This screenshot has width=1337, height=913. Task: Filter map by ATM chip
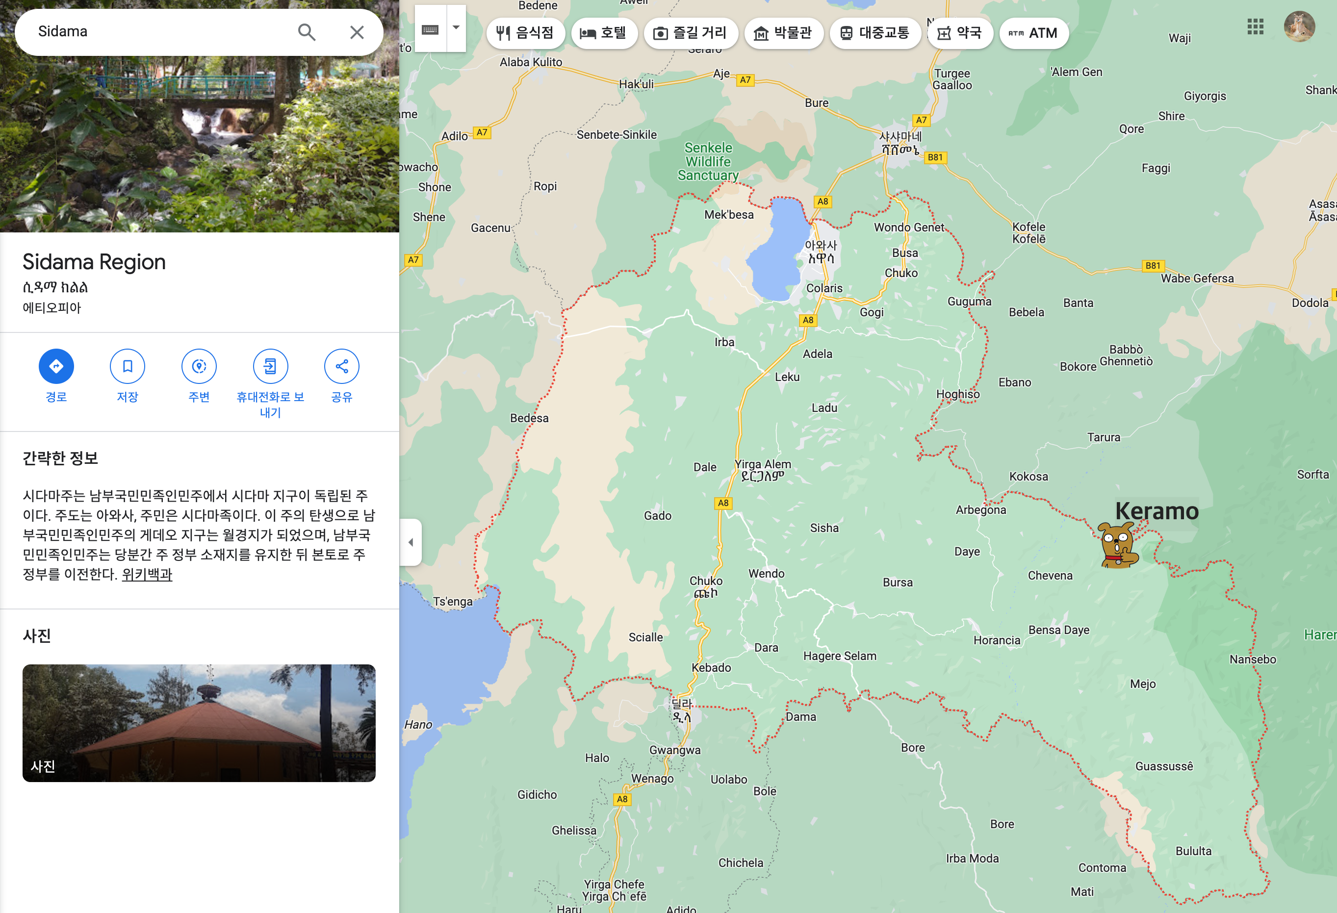1033,33
